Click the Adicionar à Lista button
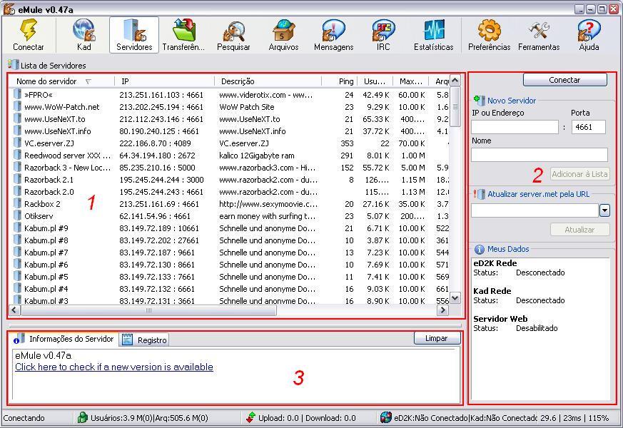The width and height of the screenshot is (623, 428). click(579, 174)
